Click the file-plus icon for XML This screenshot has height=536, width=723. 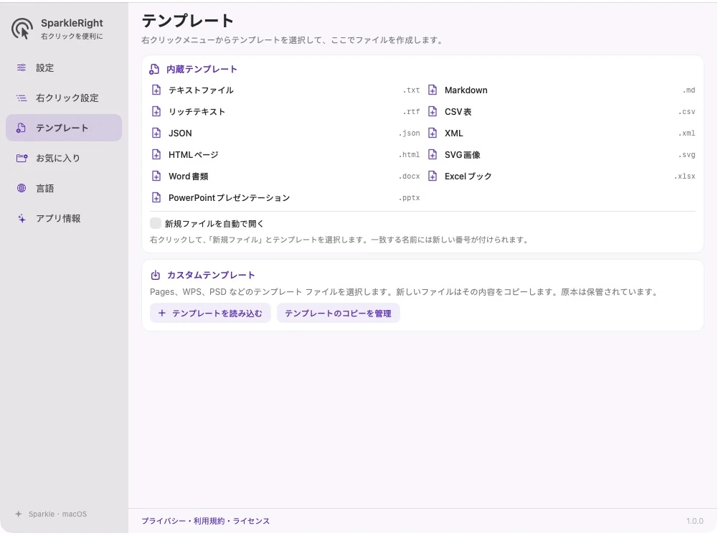(433, 133)
